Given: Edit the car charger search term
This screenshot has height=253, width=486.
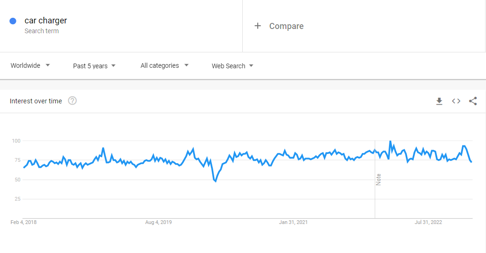Looking at the screenshot, I should point(46,21).
